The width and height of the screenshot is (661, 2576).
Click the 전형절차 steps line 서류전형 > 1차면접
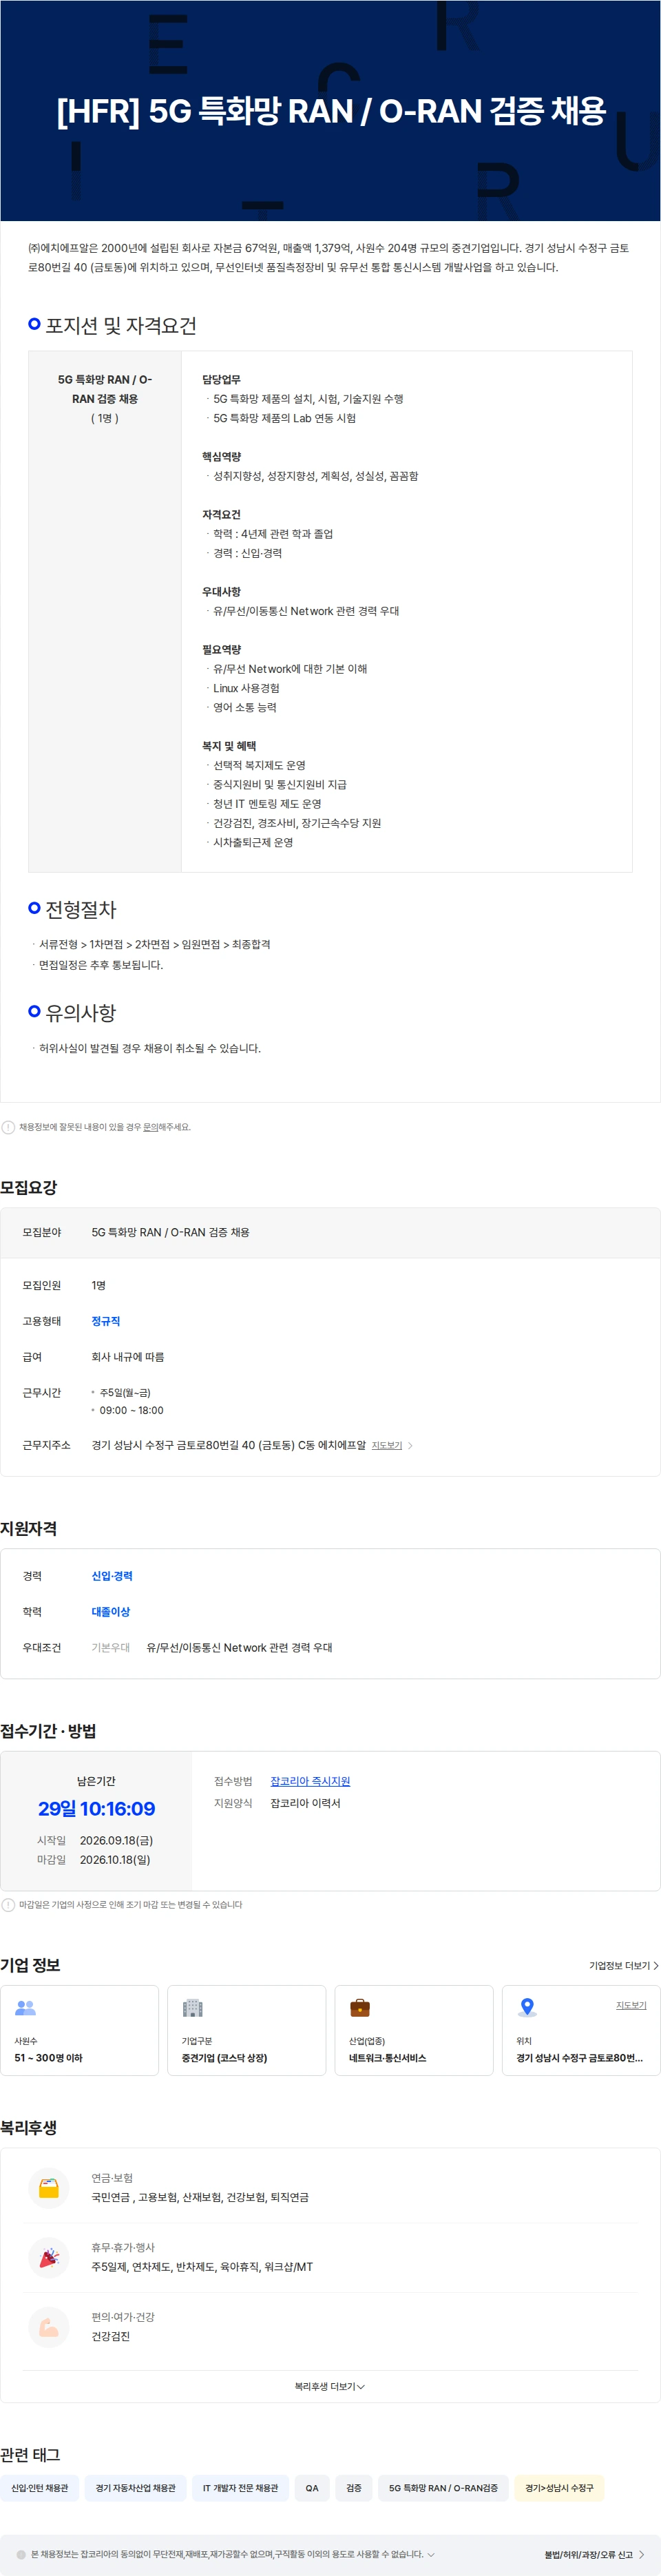tap(154, 944)
